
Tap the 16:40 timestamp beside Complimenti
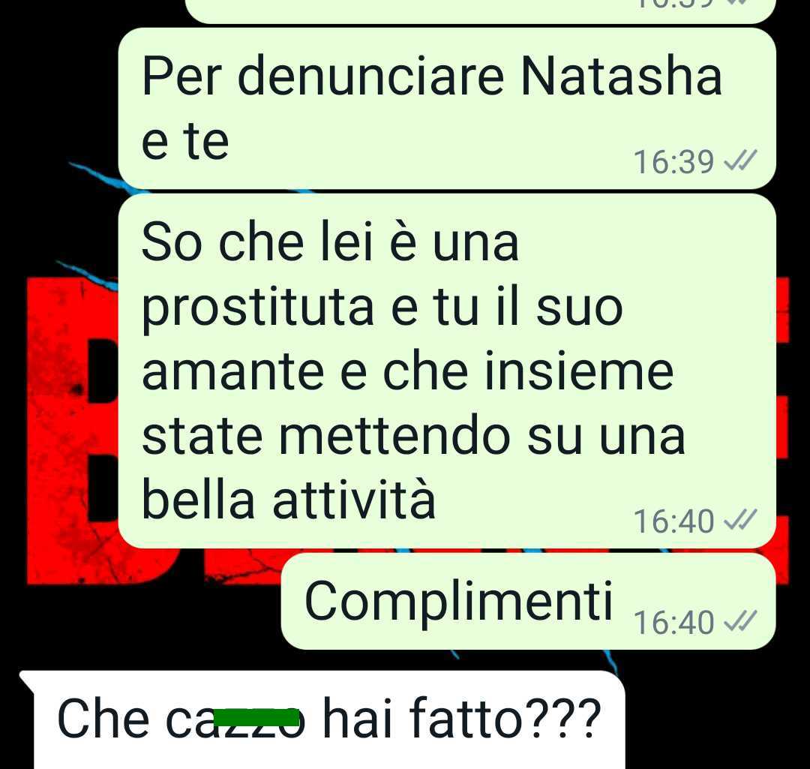coord(673,622)
